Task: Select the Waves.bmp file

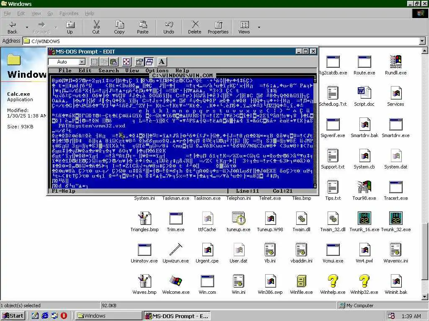Action: (145, 285)
